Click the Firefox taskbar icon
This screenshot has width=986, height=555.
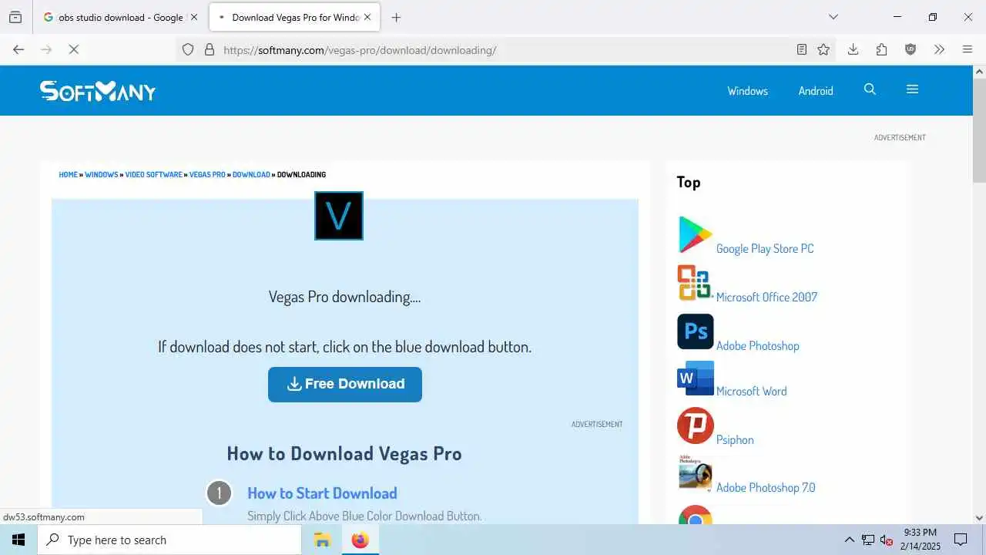click(x=360, y=540)
